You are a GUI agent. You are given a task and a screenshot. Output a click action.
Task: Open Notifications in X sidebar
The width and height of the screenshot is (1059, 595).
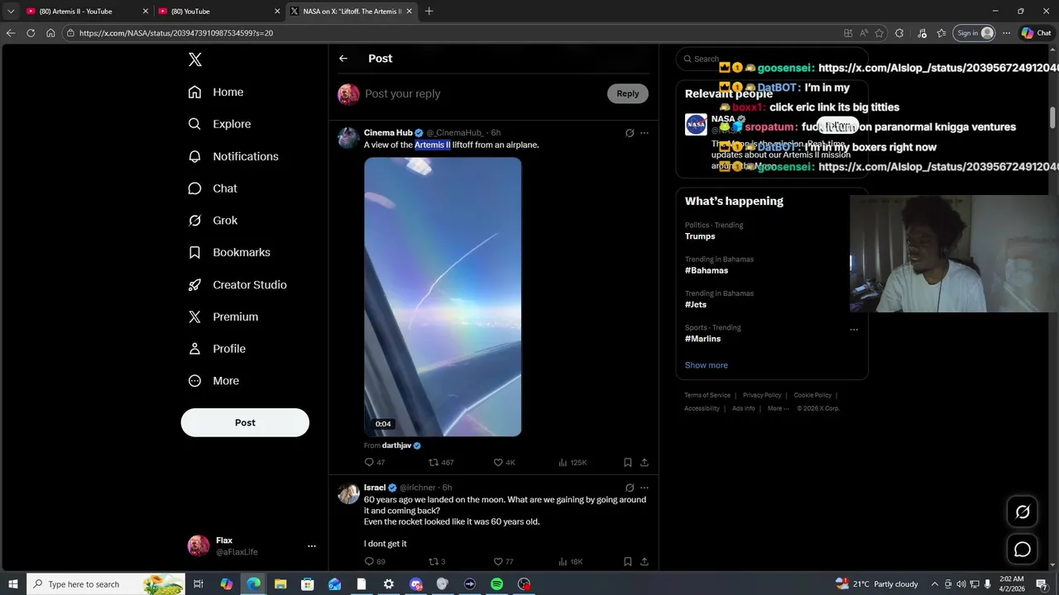point(233,156)
